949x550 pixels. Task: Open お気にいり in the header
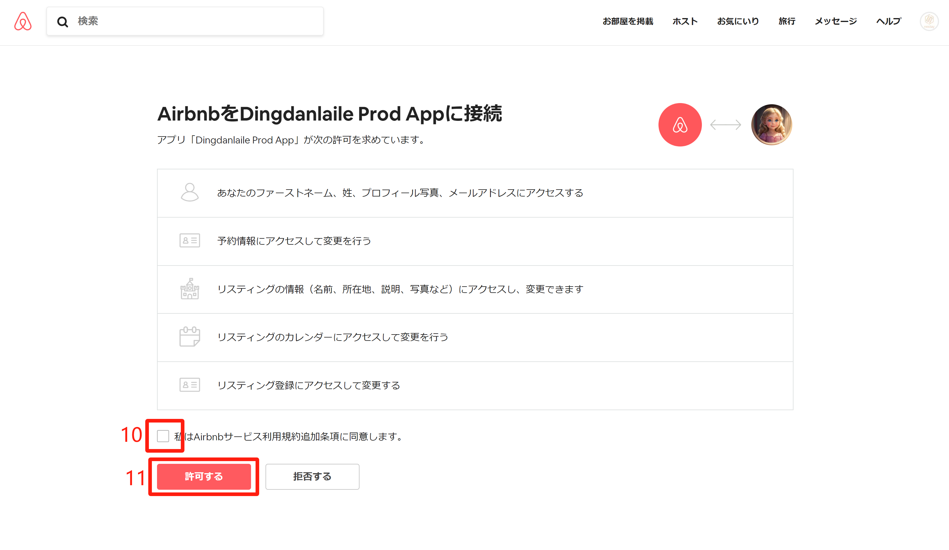(738, 21)
